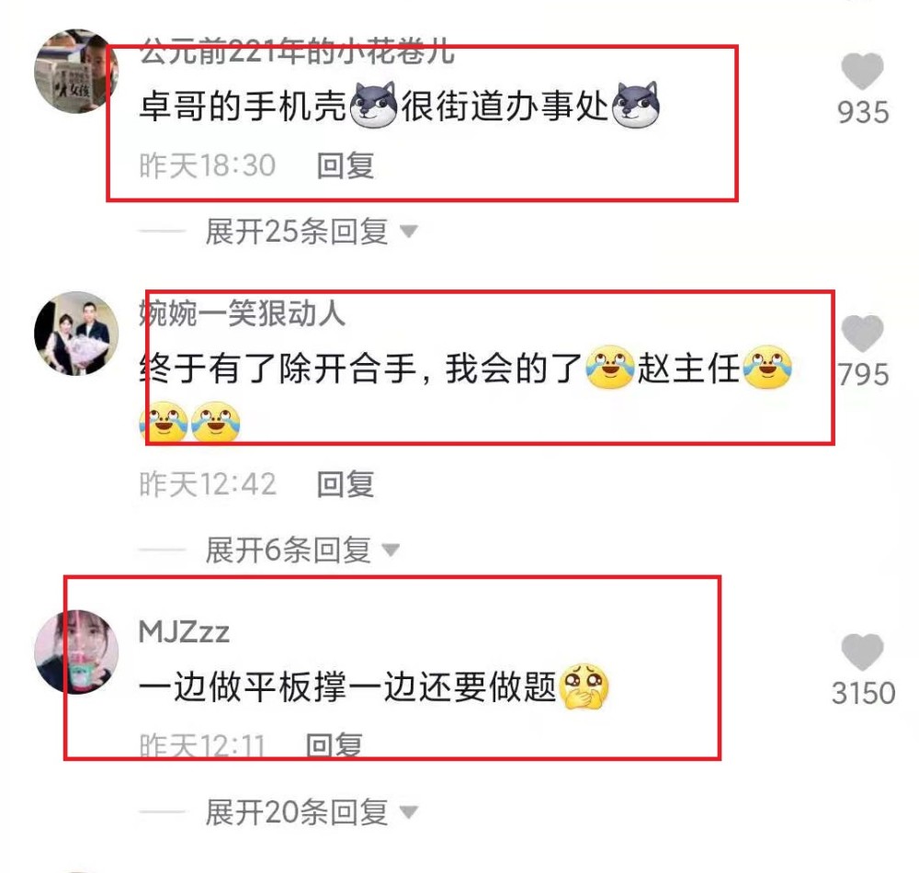
Task: Click the dropdown arrow next to 展开25条回复
Action: tap(409, 232)
